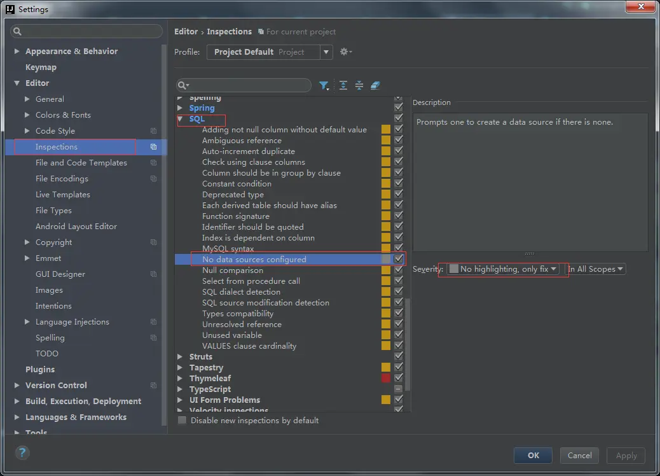The image size is (660, 476).
Task: Toggle the Thymeleaf group checkbox
Action: (399, 378)
